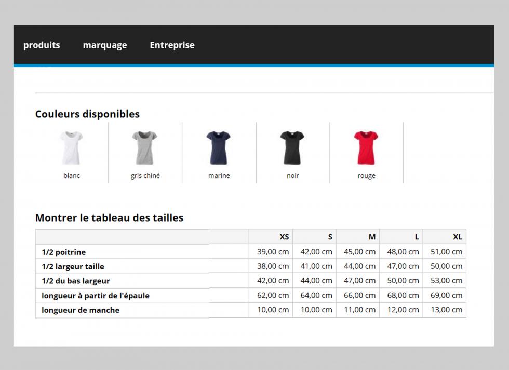Select the rouge t-shirt thumbnail
This screenshot has width=509, height=370.
pyautogui.click(x=366, y=147)
